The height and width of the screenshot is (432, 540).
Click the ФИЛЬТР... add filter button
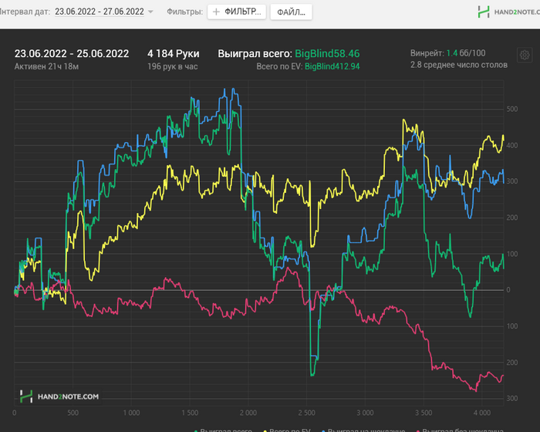pyautogui.click(x=237, y=12)
